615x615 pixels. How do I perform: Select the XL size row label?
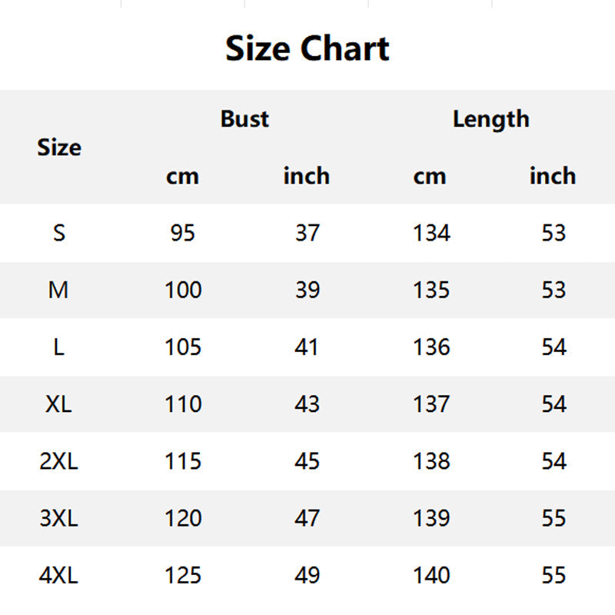pyautogui.click(x=59, y=404)
